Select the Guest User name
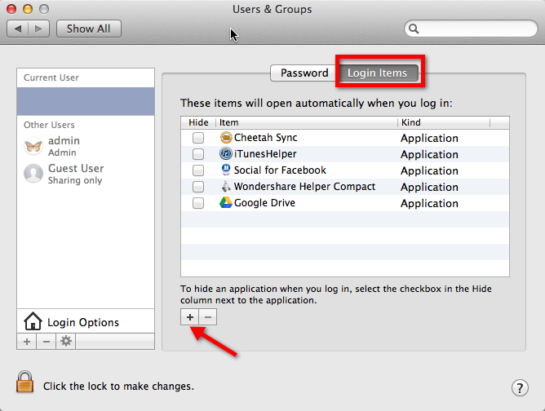 (x=76, y=168)
